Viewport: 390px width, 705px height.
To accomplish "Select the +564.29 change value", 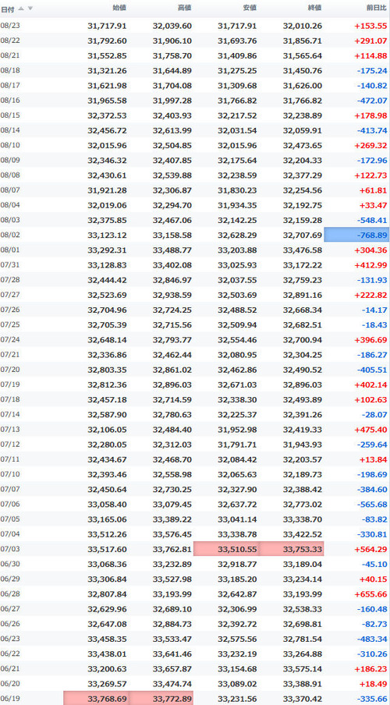I will pos(370,549).
